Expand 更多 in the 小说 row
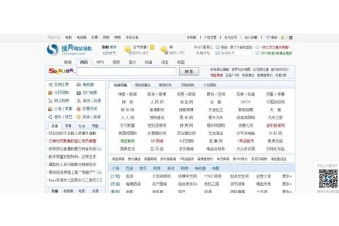 pos(287,176)
